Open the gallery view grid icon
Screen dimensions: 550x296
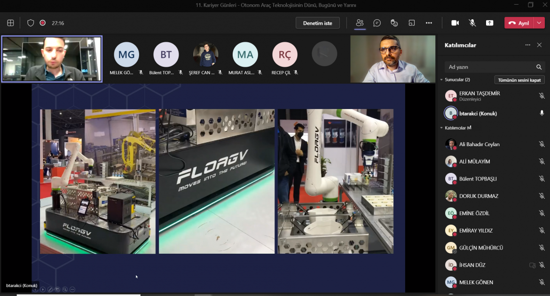[x=10, y=23]
